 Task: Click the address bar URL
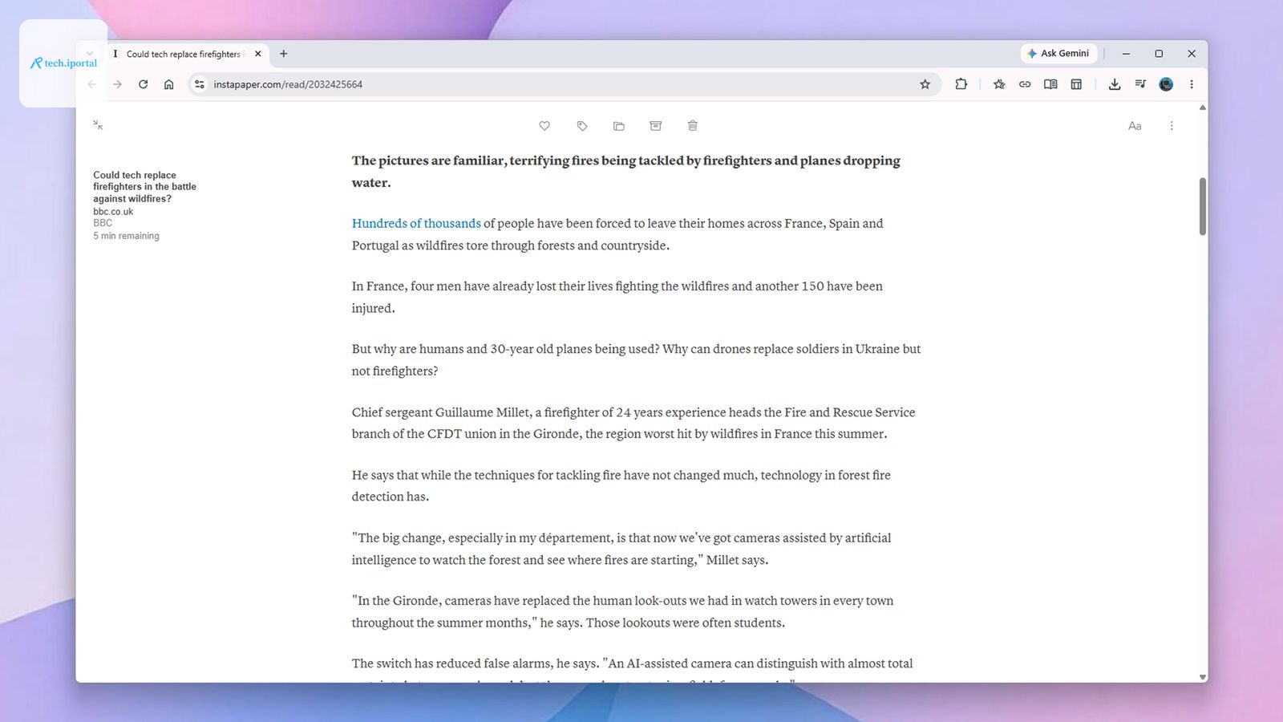[288, 84]
